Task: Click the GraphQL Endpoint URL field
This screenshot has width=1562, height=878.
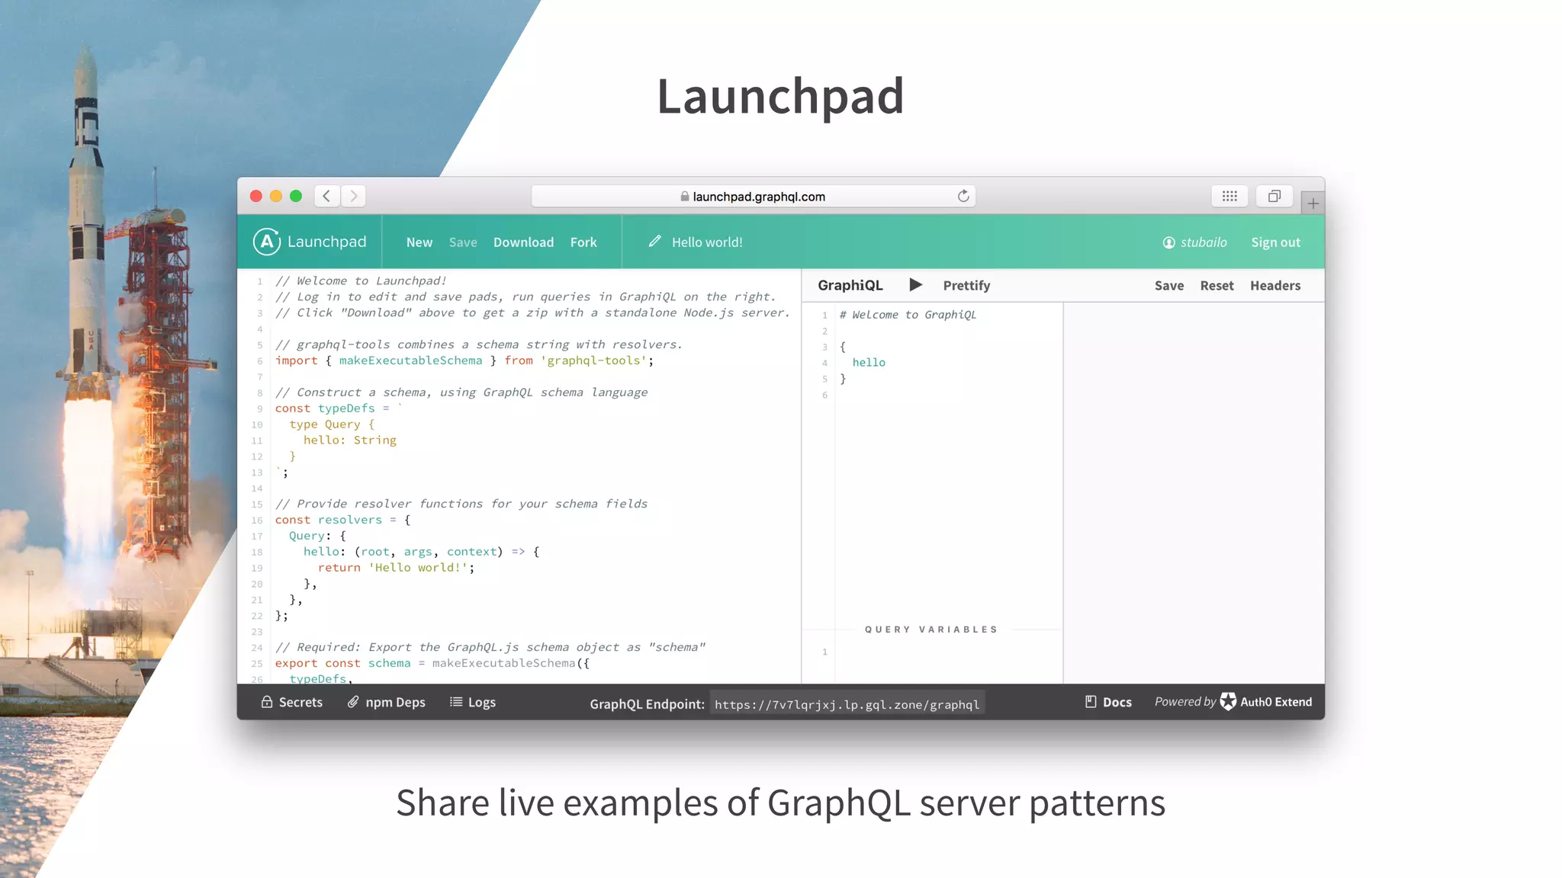Action: 847,704
